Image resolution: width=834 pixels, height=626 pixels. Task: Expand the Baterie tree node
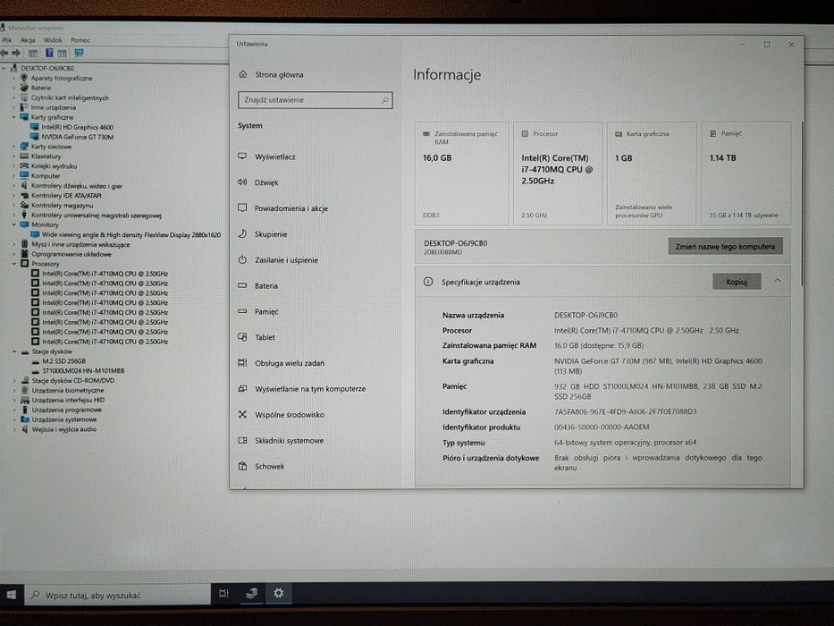[x=13, y=88]
